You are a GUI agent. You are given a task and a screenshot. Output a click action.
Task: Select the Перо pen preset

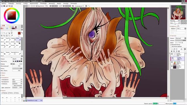(8, 46)
